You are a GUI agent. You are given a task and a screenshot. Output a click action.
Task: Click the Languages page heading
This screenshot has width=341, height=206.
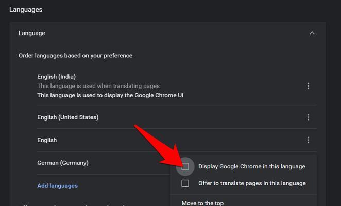[x=26, y=10]
